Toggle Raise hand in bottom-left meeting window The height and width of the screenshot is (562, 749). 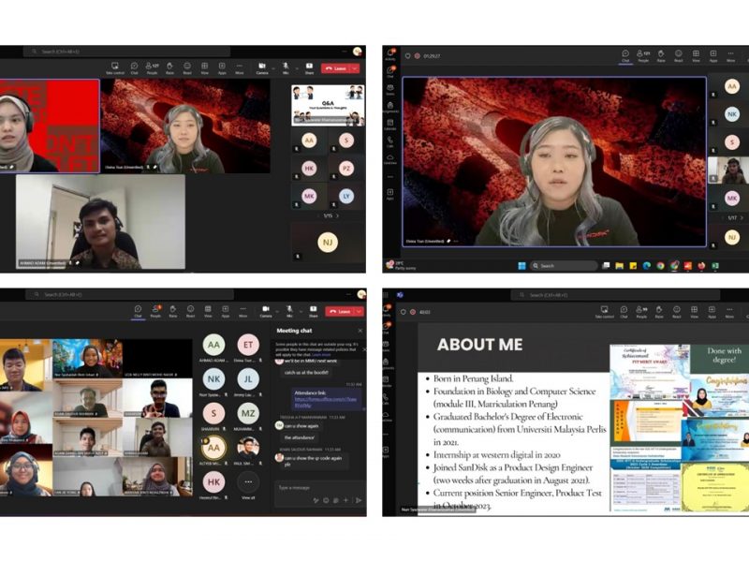(x=173, y=311)
